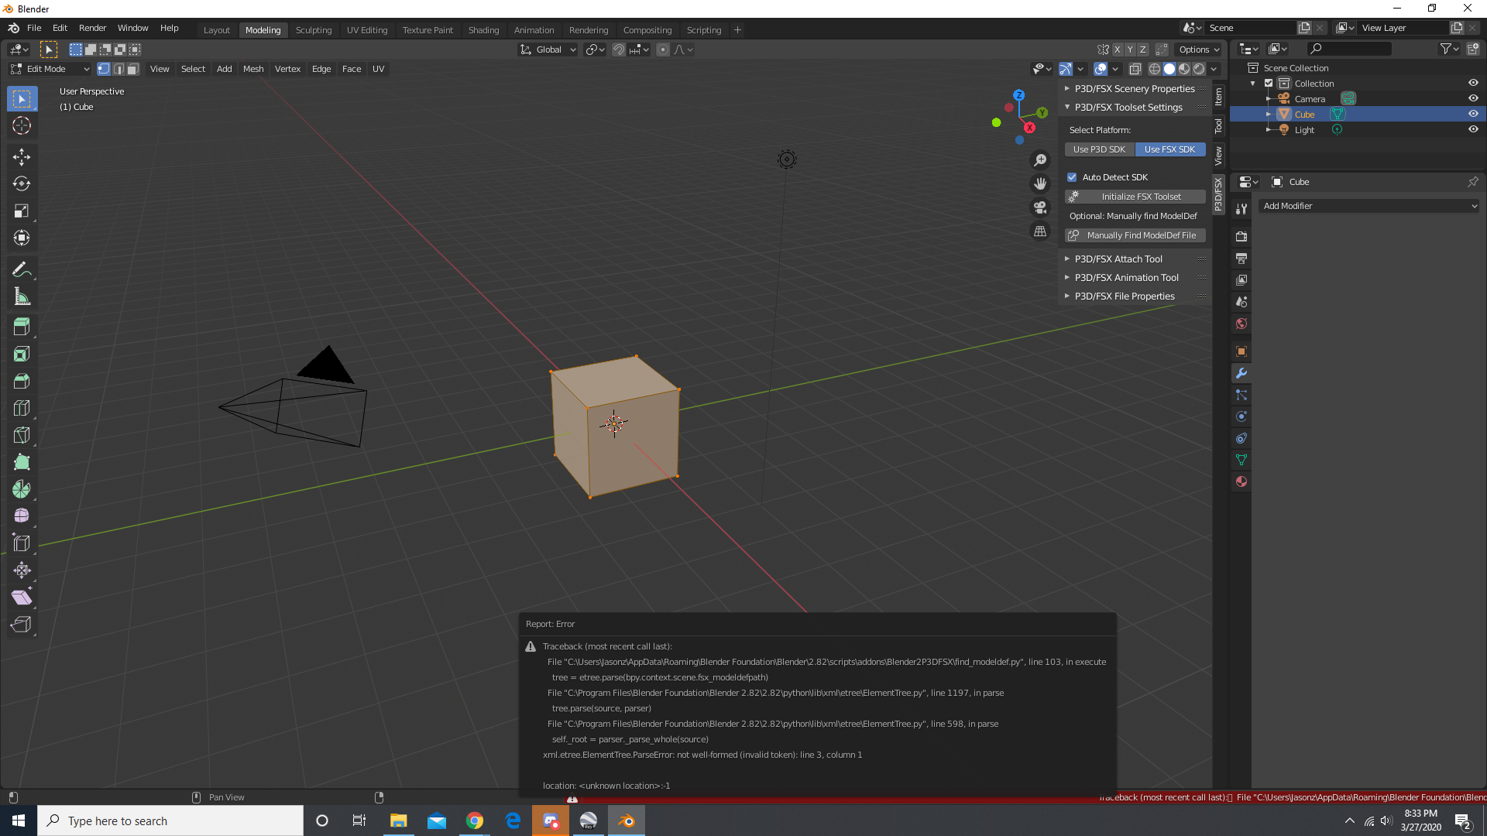The image size is (1487, 836).
Task: Toggle the Auto Detect SDK checkbox
Action: (x=1072, y=177)
